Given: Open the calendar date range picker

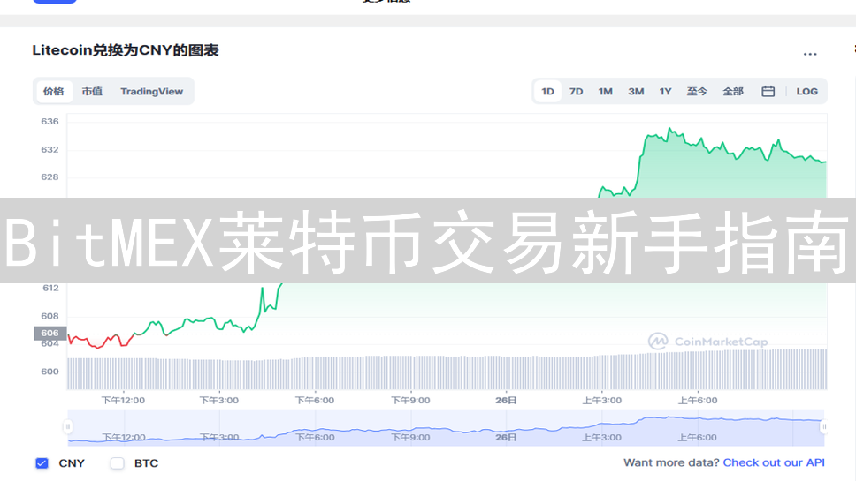Looking at the screenshot, I should (x=768, y=92).
